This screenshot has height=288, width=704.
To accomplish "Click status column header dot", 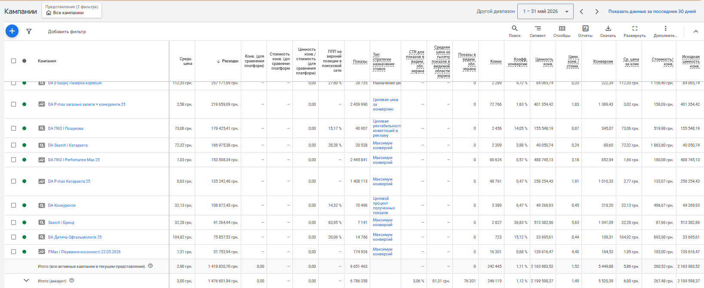I will (24, 61).
